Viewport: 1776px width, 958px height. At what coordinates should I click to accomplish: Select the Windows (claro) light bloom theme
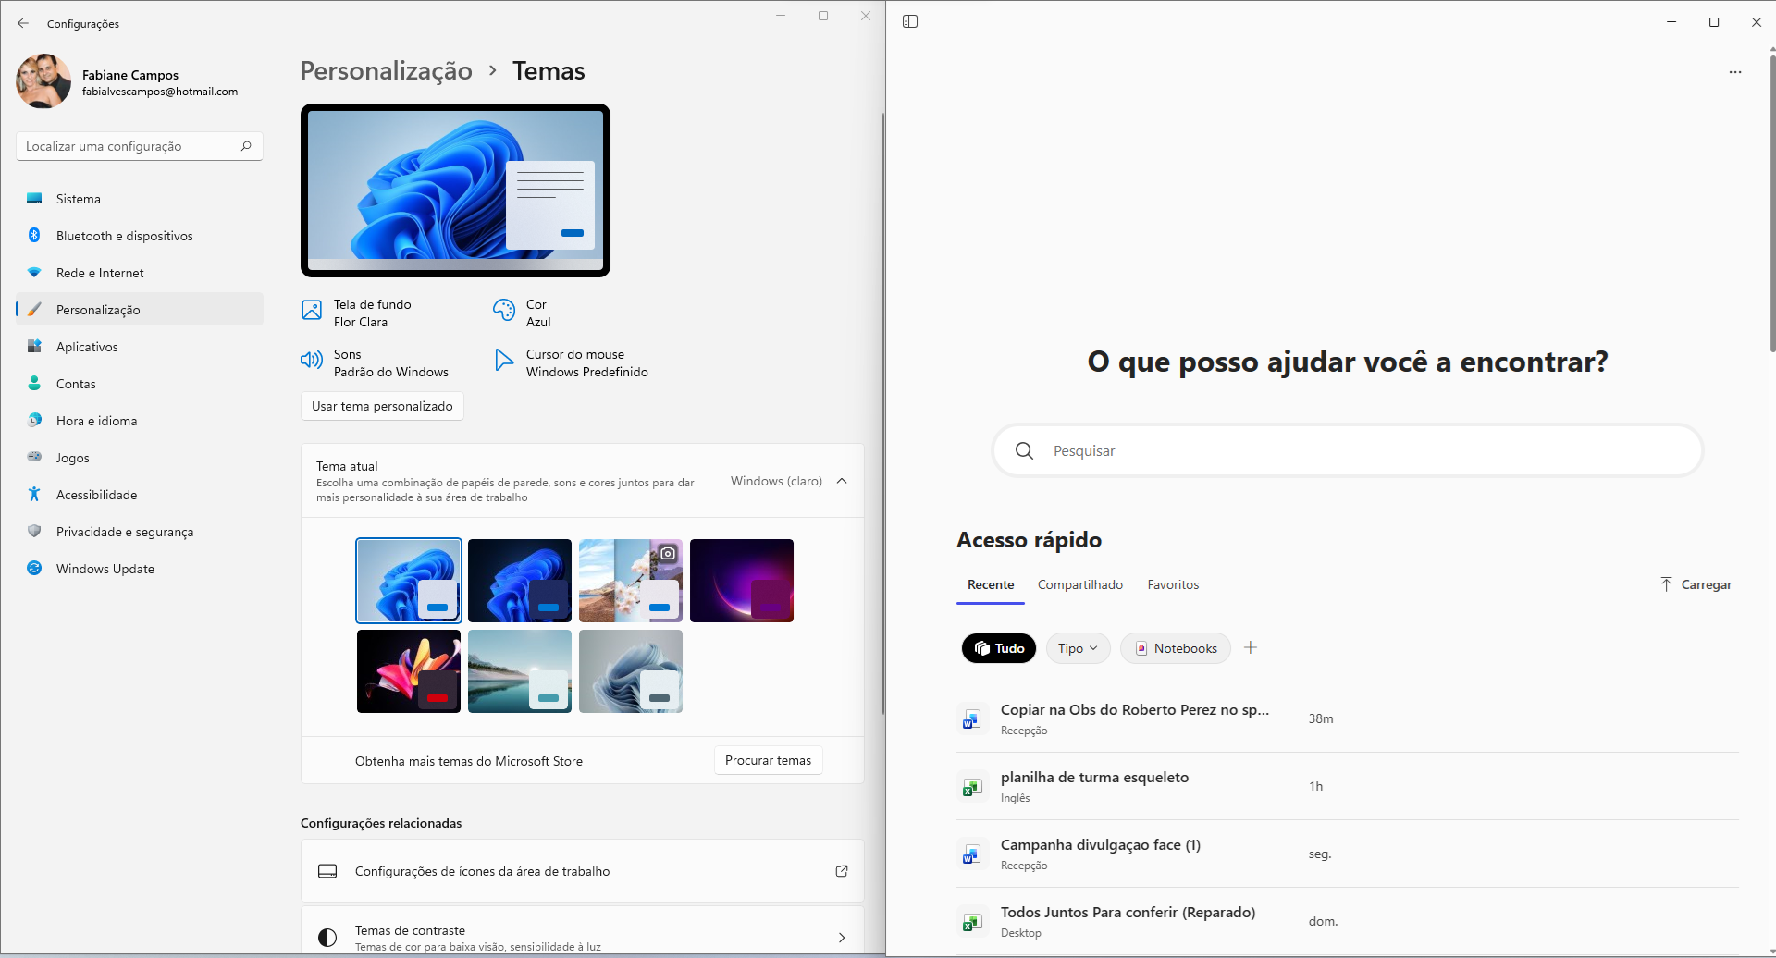click(409, 581)
